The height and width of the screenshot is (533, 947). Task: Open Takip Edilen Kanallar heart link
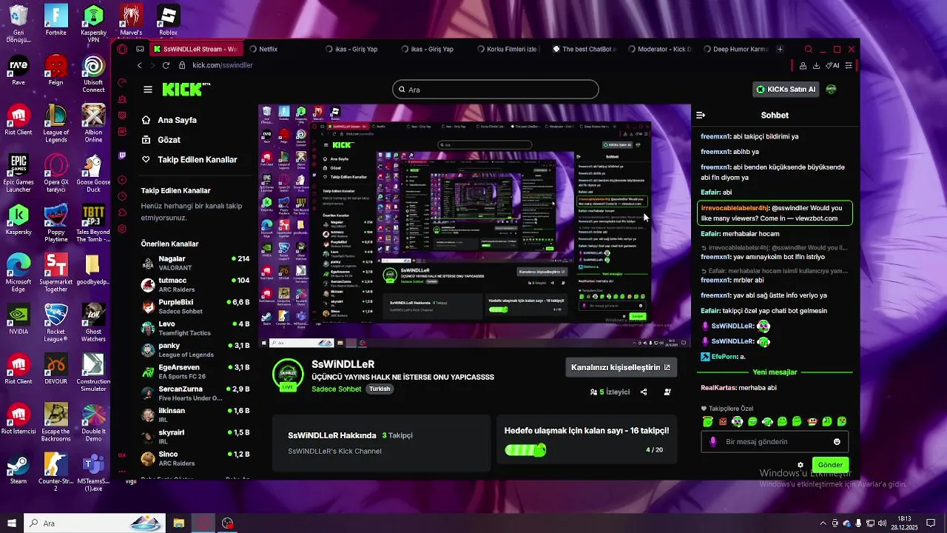tap(189, 160)
